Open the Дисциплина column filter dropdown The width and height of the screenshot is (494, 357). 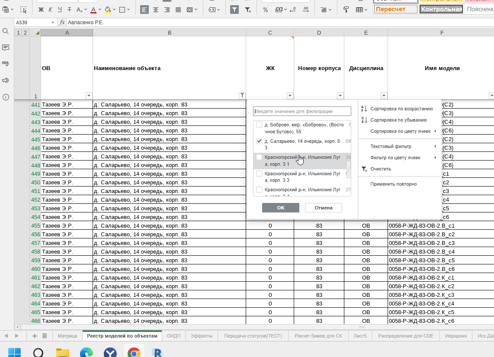tap(384, 96)
